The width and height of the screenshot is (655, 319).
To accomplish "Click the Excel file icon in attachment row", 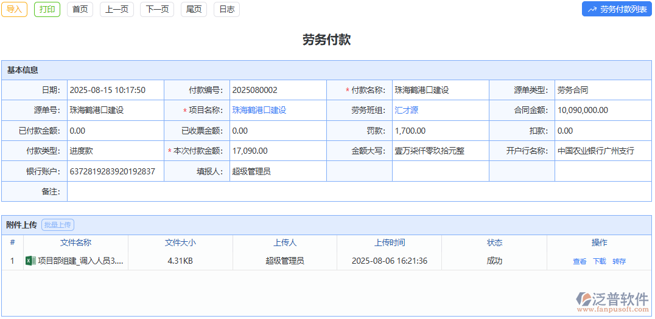I will (30, 261).
